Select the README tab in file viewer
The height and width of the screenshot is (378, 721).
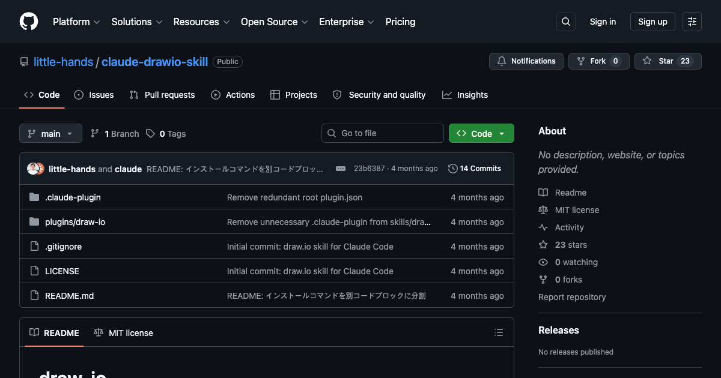coord(54,332)
